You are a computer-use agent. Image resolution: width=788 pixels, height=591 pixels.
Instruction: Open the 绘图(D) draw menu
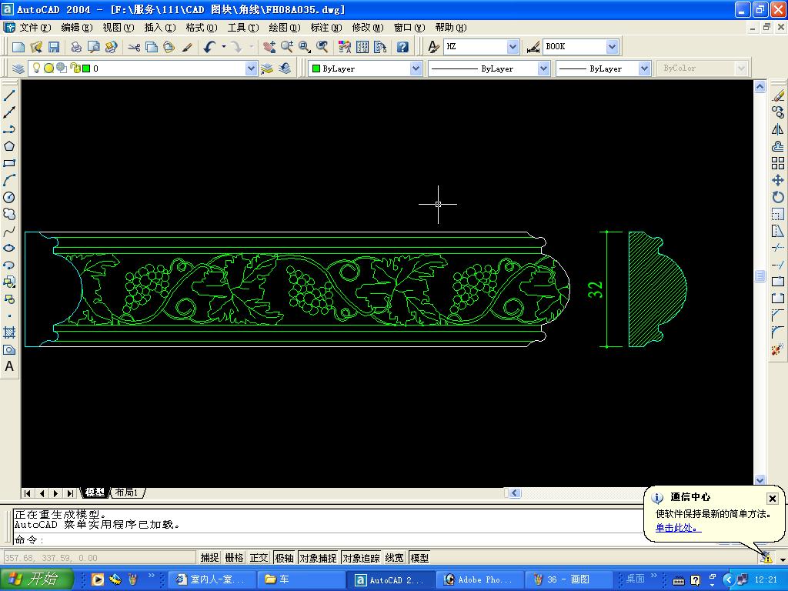click(284, 28)
